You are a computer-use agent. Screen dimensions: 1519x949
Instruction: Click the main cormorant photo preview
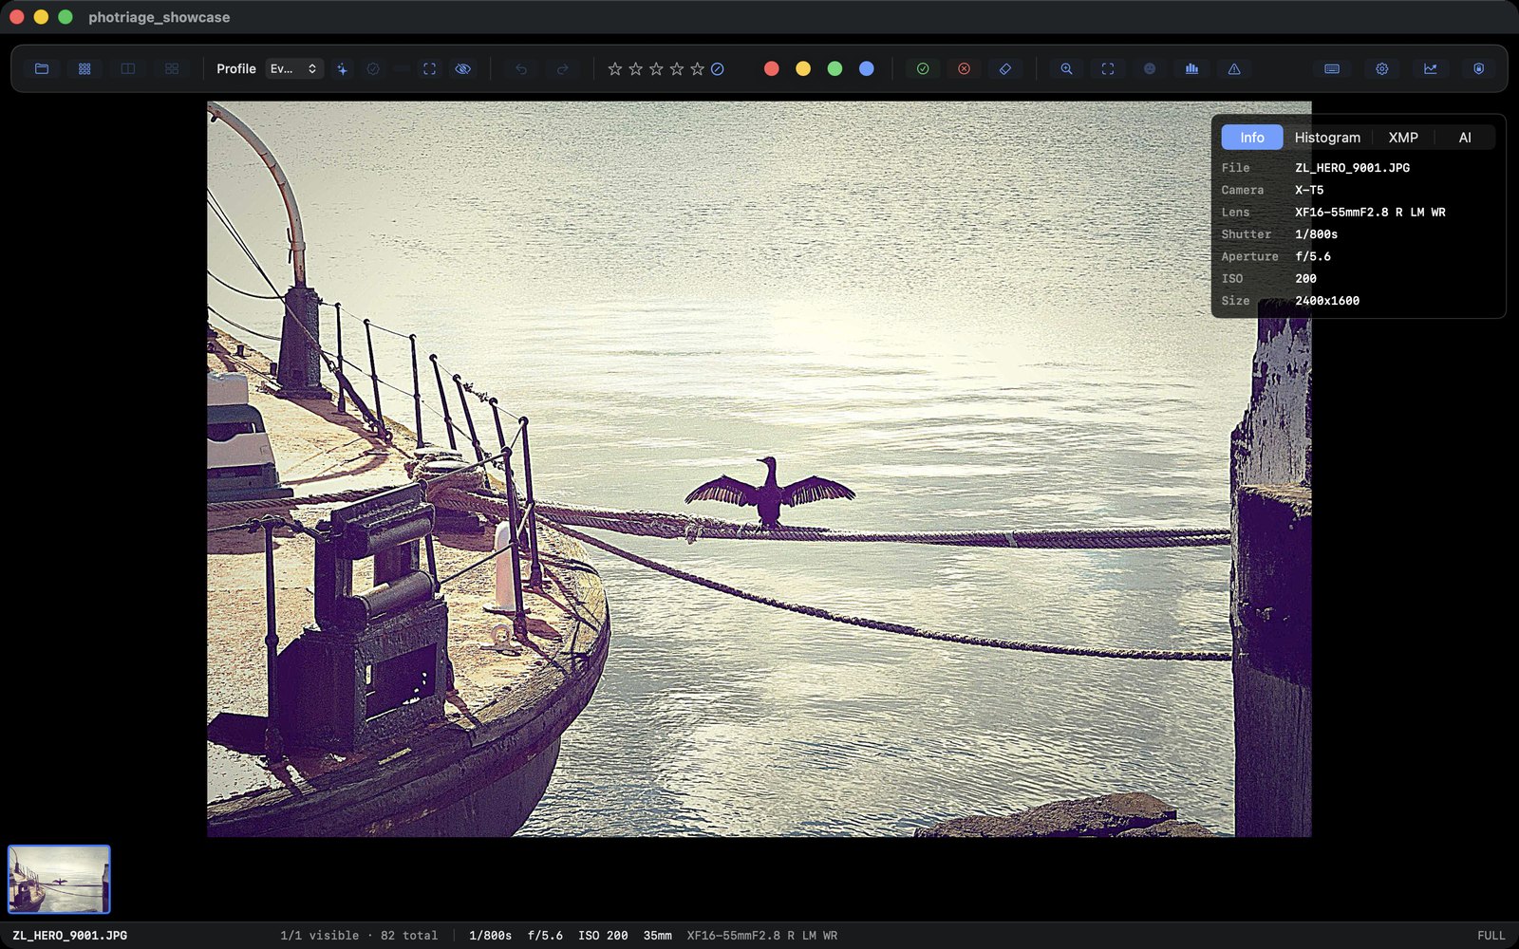point(759,469)
